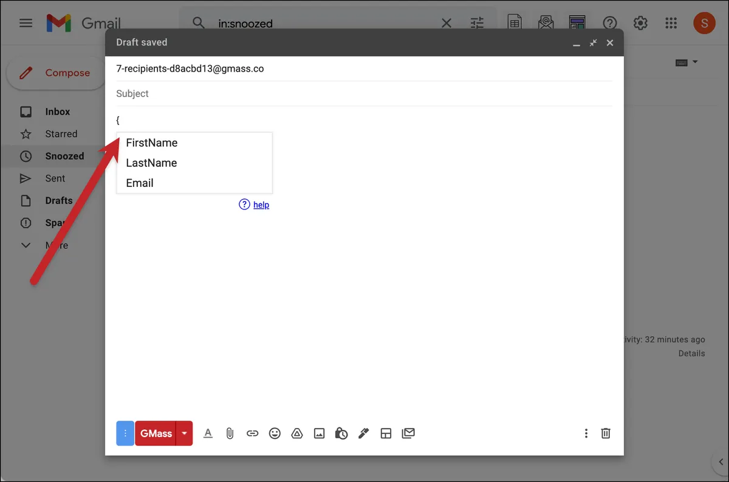Choose a layout template icon
Screen dimensions: 729x482
click(x=386, y=433)
